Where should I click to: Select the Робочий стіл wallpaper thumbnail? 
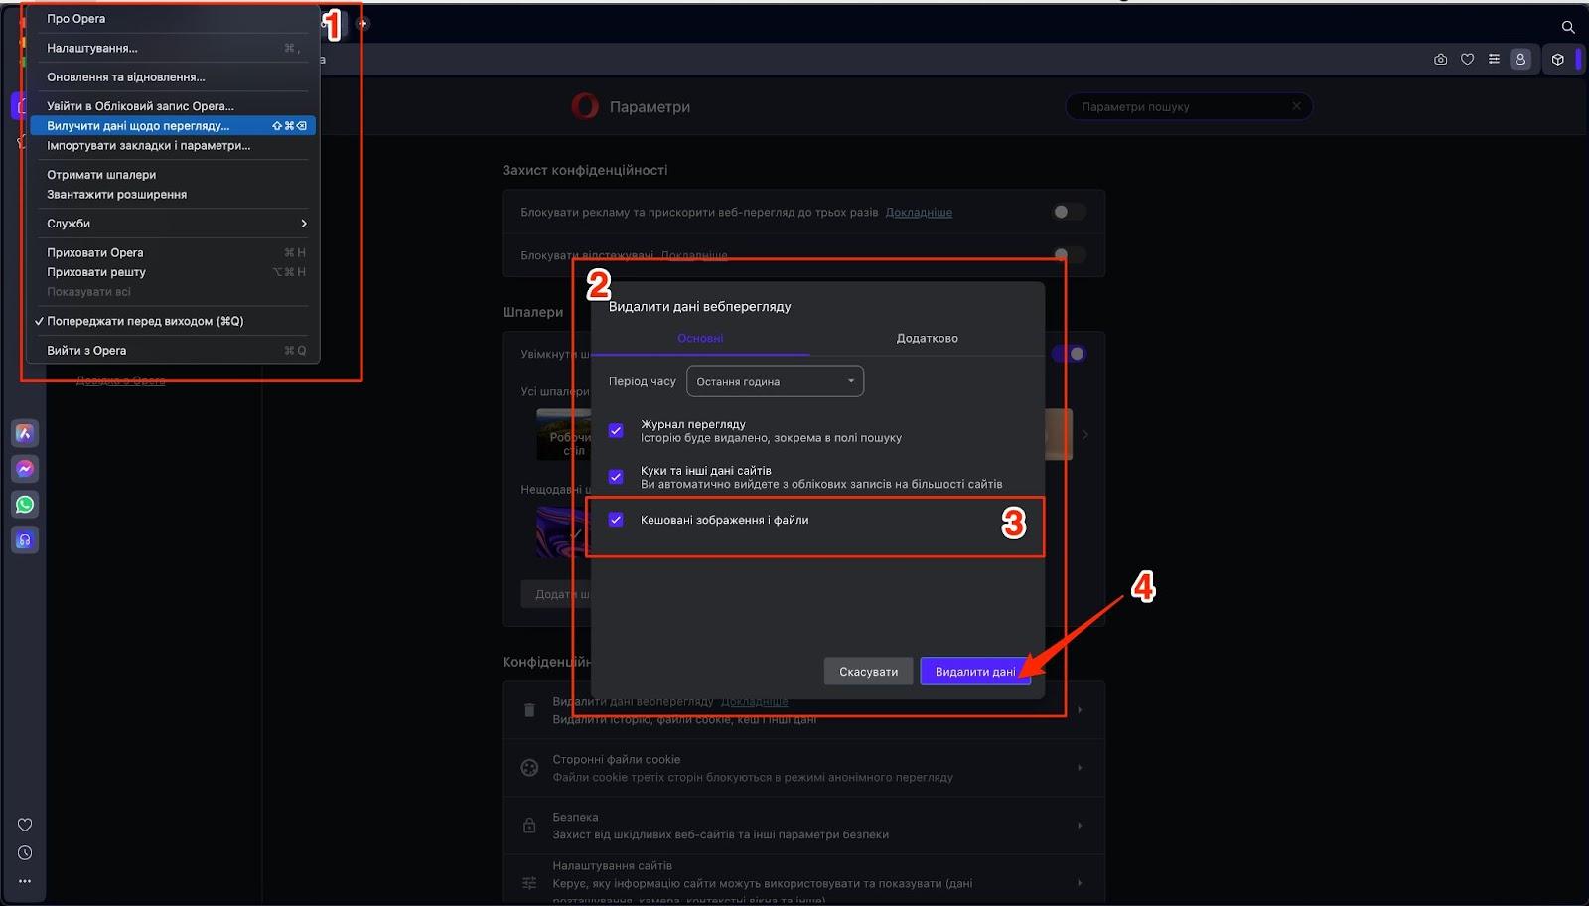[563, 435]
